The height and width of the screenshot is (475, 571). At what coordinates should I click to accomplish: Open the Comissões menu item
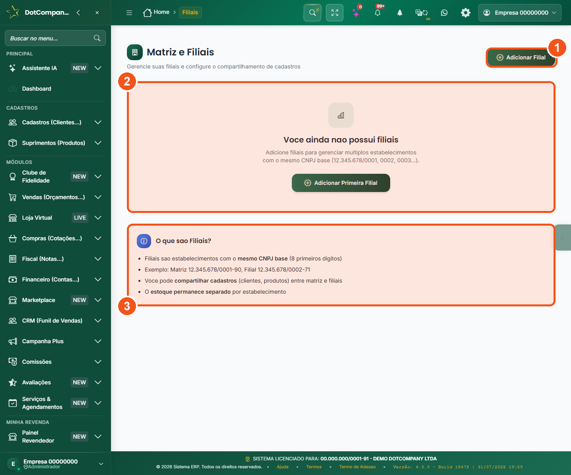(x=37, y=362)
